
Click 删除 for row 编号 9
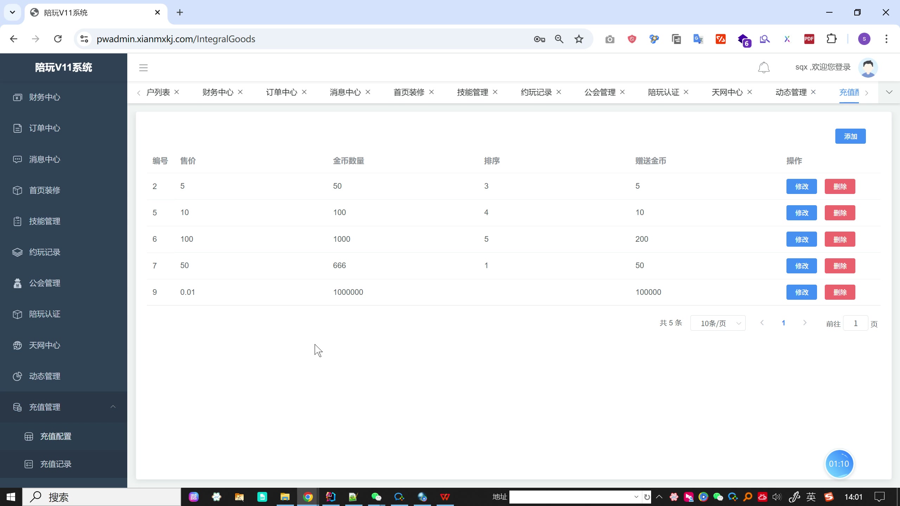click(x=840, y=292)
